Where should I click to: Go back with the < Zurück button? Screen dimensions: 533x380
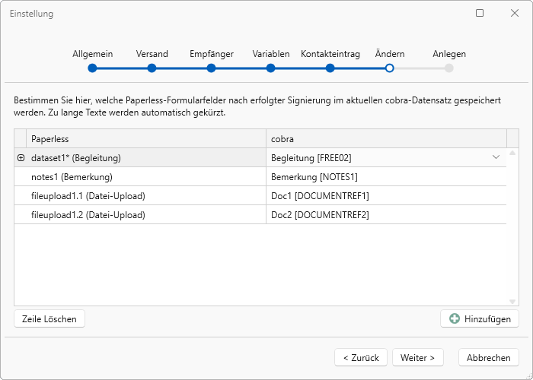361,358
